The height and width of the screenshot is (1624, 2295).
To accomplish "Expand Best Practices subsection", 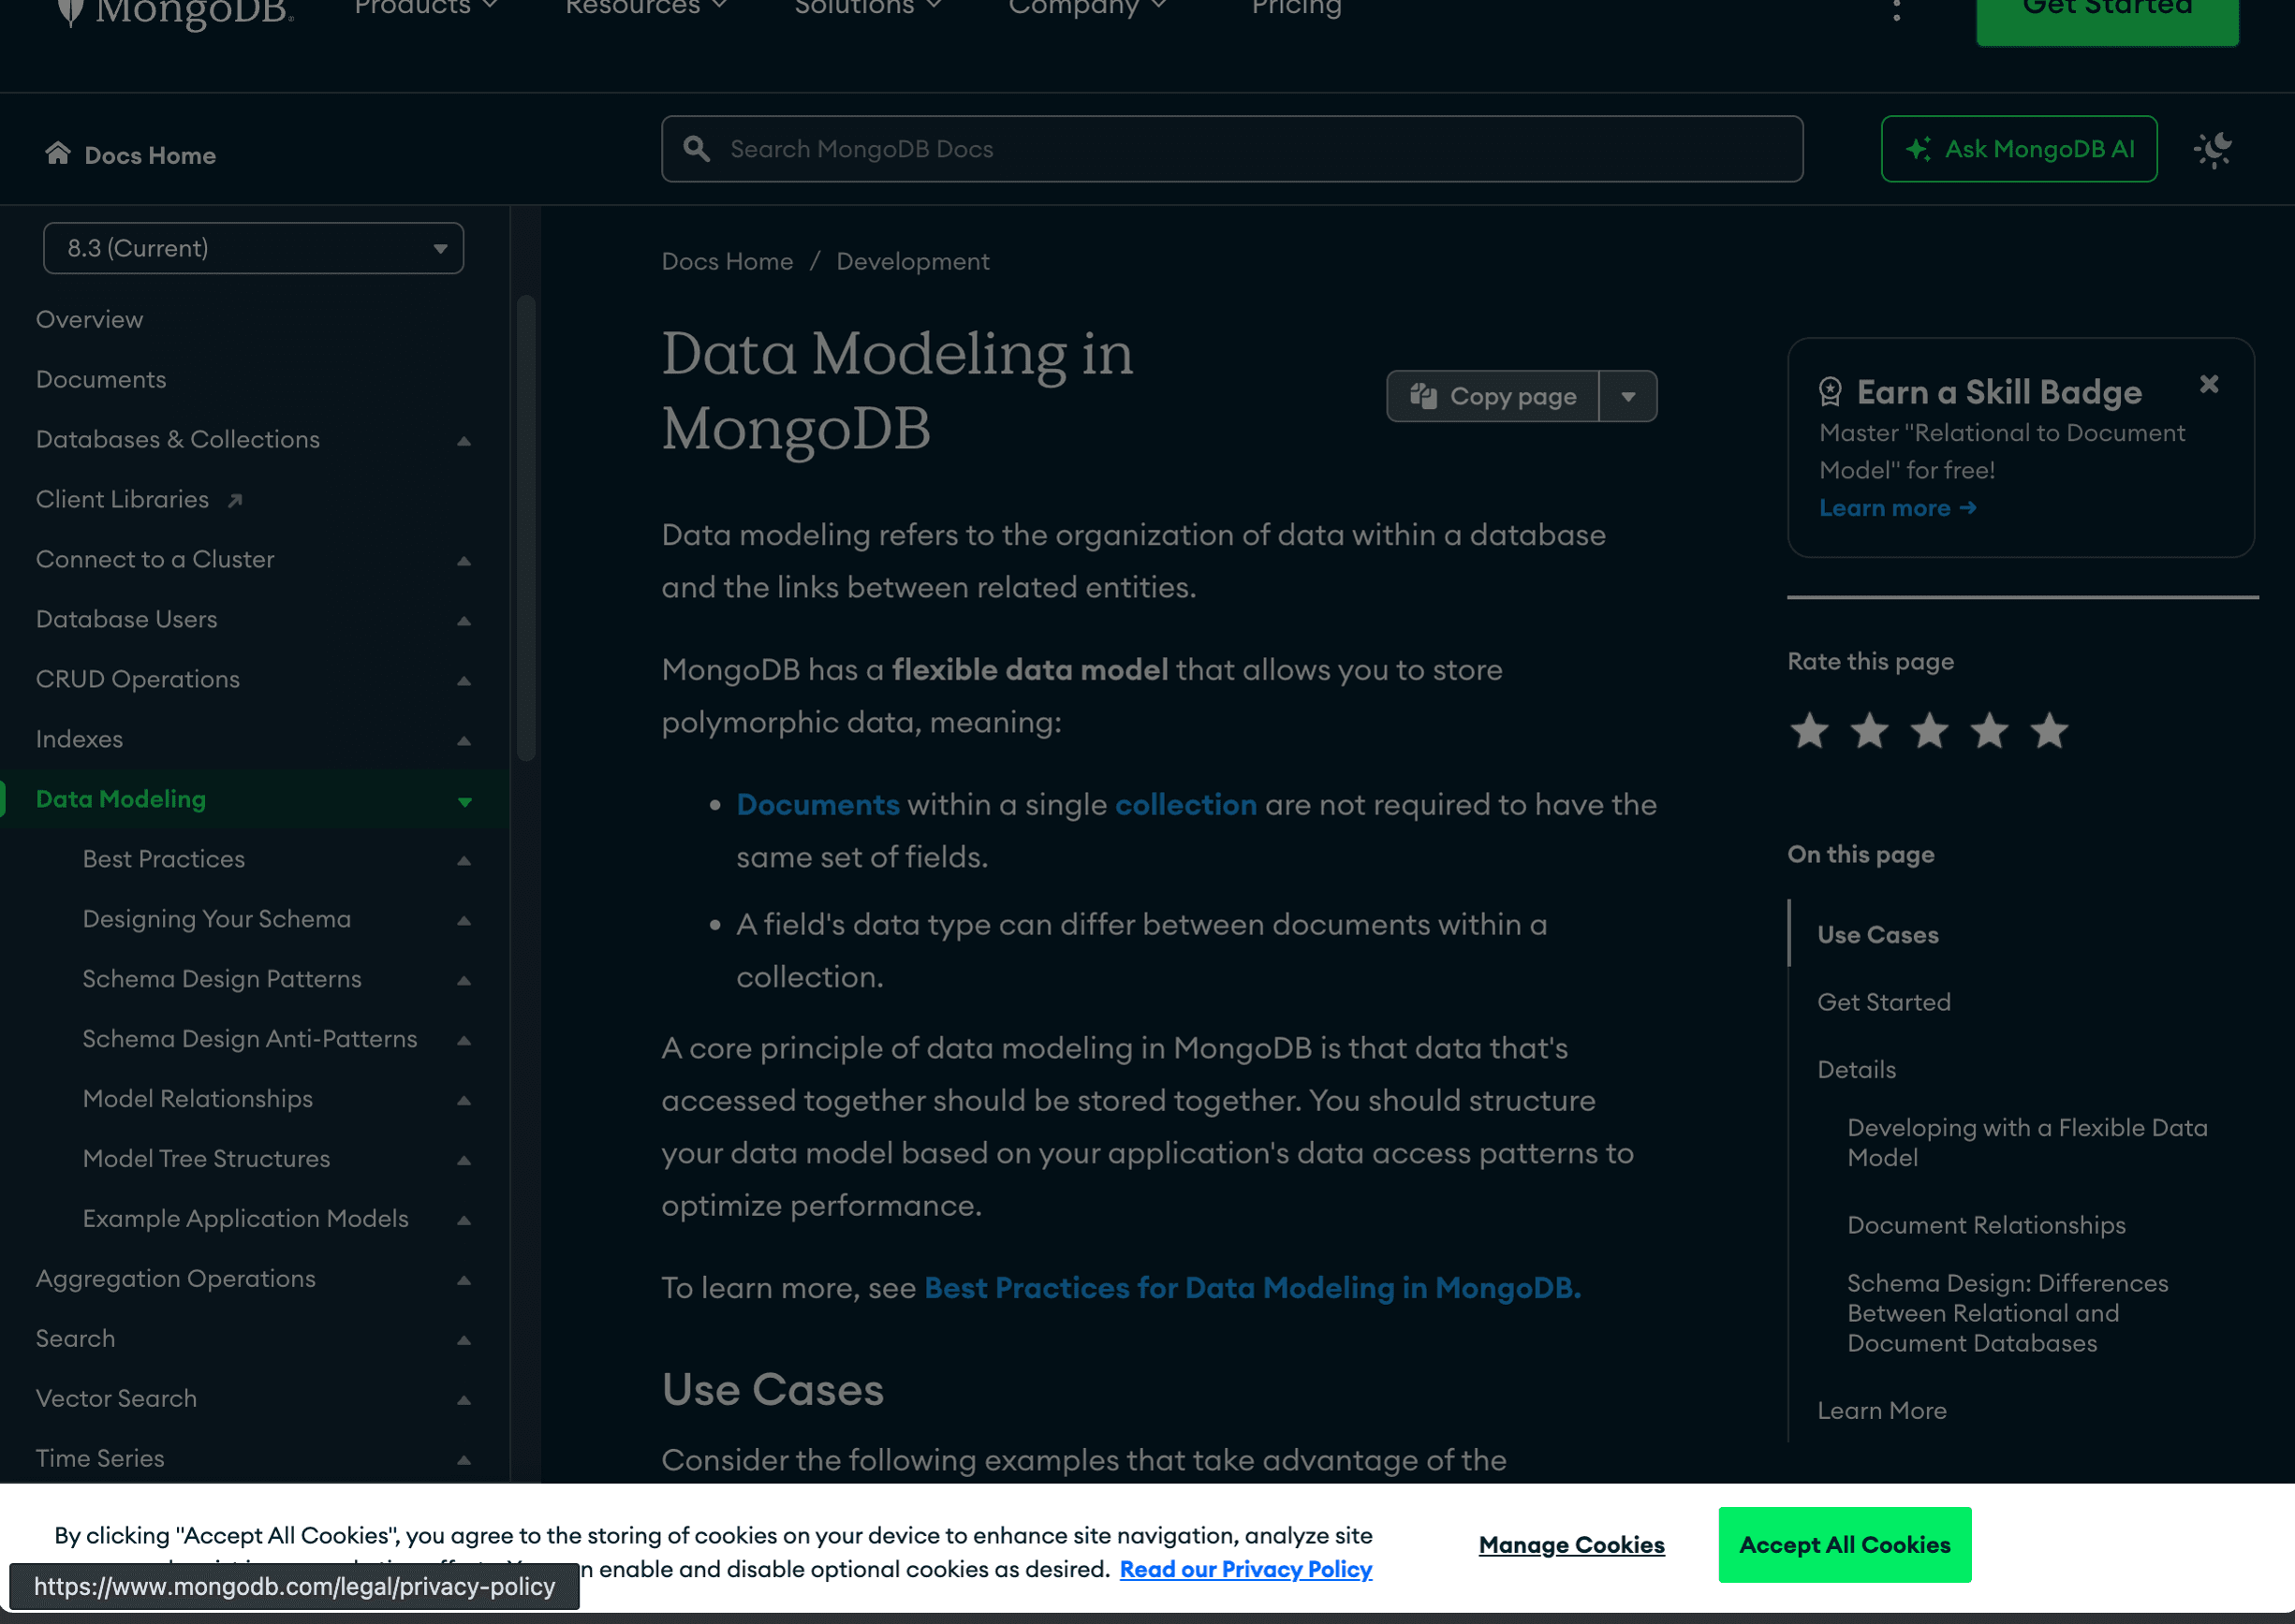I will (x=464, y=861).
